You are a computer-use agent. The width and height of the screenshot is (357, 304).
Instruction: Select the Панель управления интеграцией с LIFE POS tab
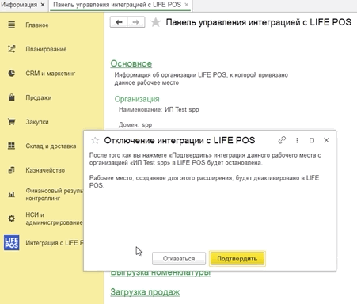click(x=117, y=5)
